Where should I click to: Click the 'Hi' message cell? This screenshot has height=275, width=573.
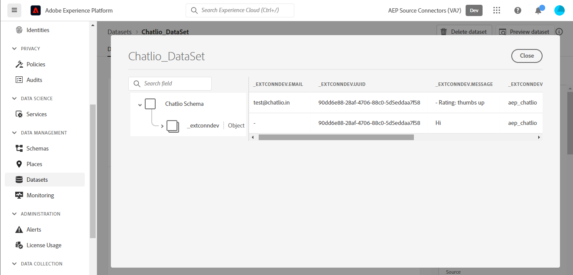438,123
